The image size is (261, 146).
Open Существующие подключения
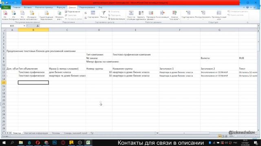tap(46, 15)
